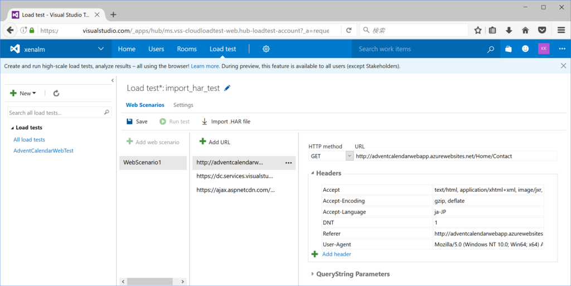Click the search work items magnifier icon
The image size is (571, 286).
coord(491,49)
